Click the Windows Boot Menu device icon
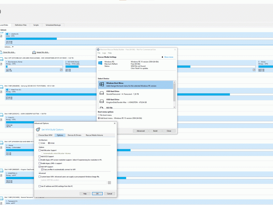The image size is (273, 205). (102, 84)
